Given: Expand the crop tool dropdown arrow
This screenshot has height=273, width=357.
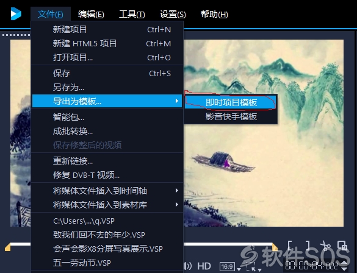Looking at the screenshot, I should [259, 269].
